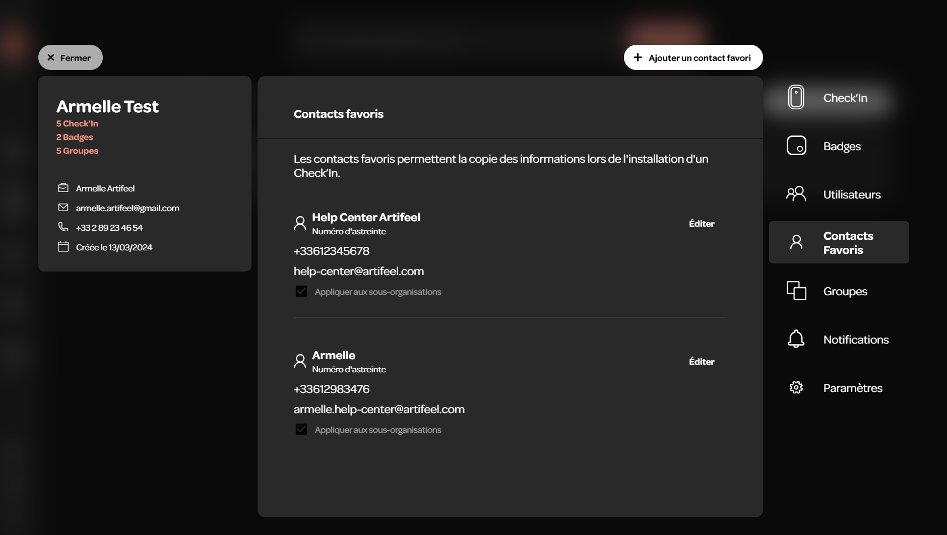Click Numéro d'astreinte under Help Center Artifeel
The width and height of the screenshot is (947, 535).
click(x=349, y=231)
